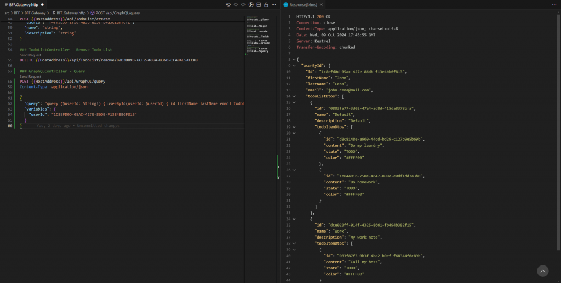The width and height of the screenshot is (561, 283).
Task: Click 'Content-Type: application/json' request header
Action: (x=53, y=87)
